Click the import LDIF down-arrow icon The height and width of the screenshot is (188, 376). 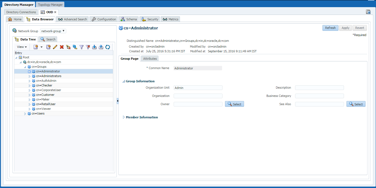[x=94, y=47]
